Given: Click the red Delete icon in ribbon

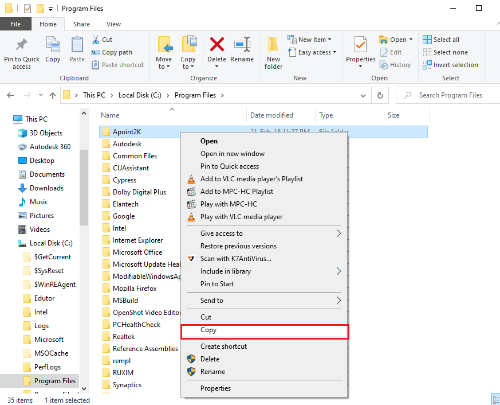Looking at the screenshot, I should coord(217,44).
